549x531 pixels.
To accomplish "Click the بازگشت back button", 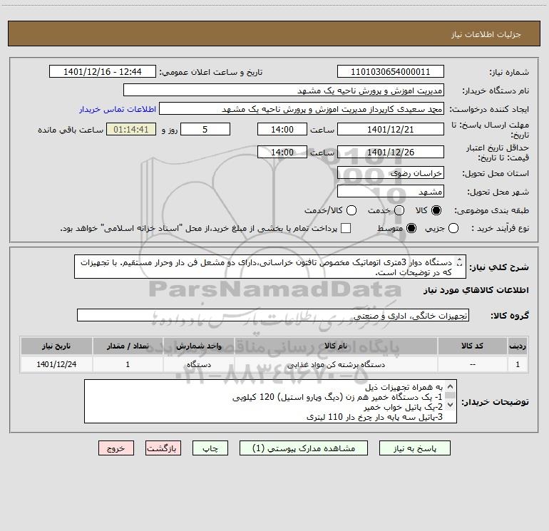I will [x=163, y=448].
